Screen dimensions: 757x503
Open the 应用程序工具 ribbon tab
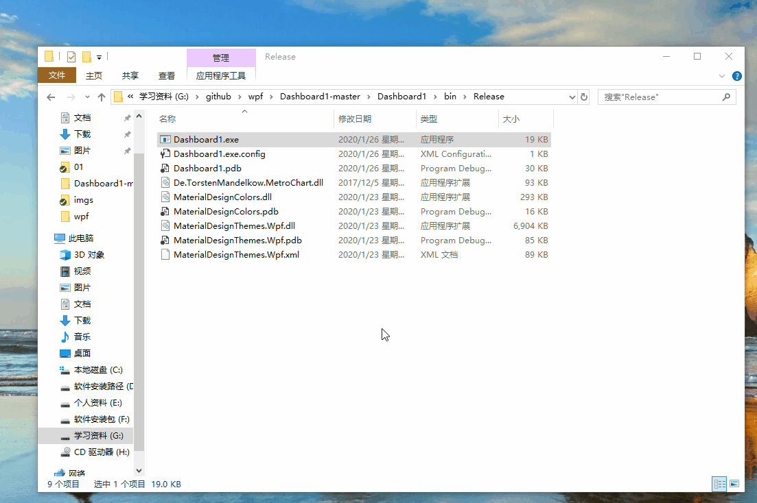point(220,75)
